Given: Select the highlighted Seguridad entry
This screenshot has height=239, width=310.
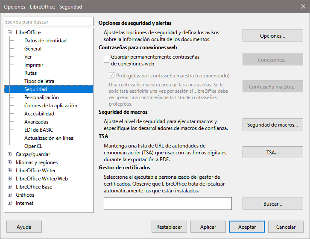Looking at the screenshot, I should [x=49, y=89].
